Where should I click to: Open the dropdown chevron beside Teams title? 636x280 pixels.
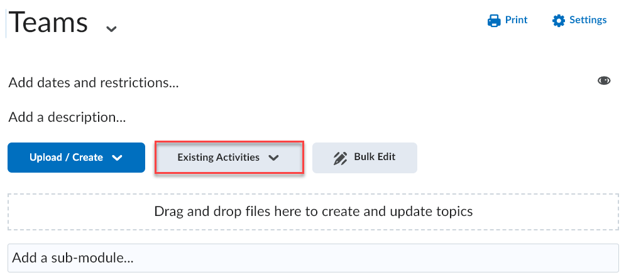point(111,29)
